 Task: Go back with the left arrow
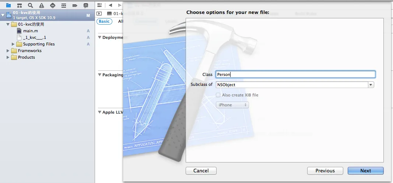point(110,5)
